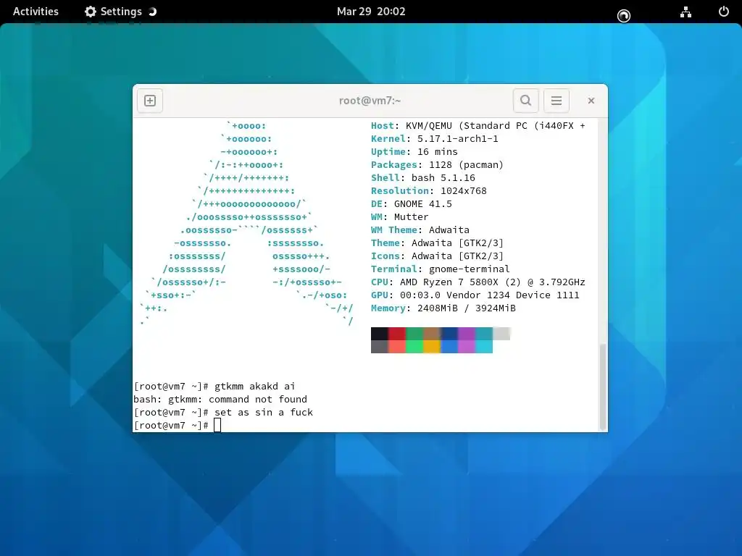Click the Resolution: 1024x768 line
Screen dimensions: 742x556
pyautogui.click(x=429, y=190)
